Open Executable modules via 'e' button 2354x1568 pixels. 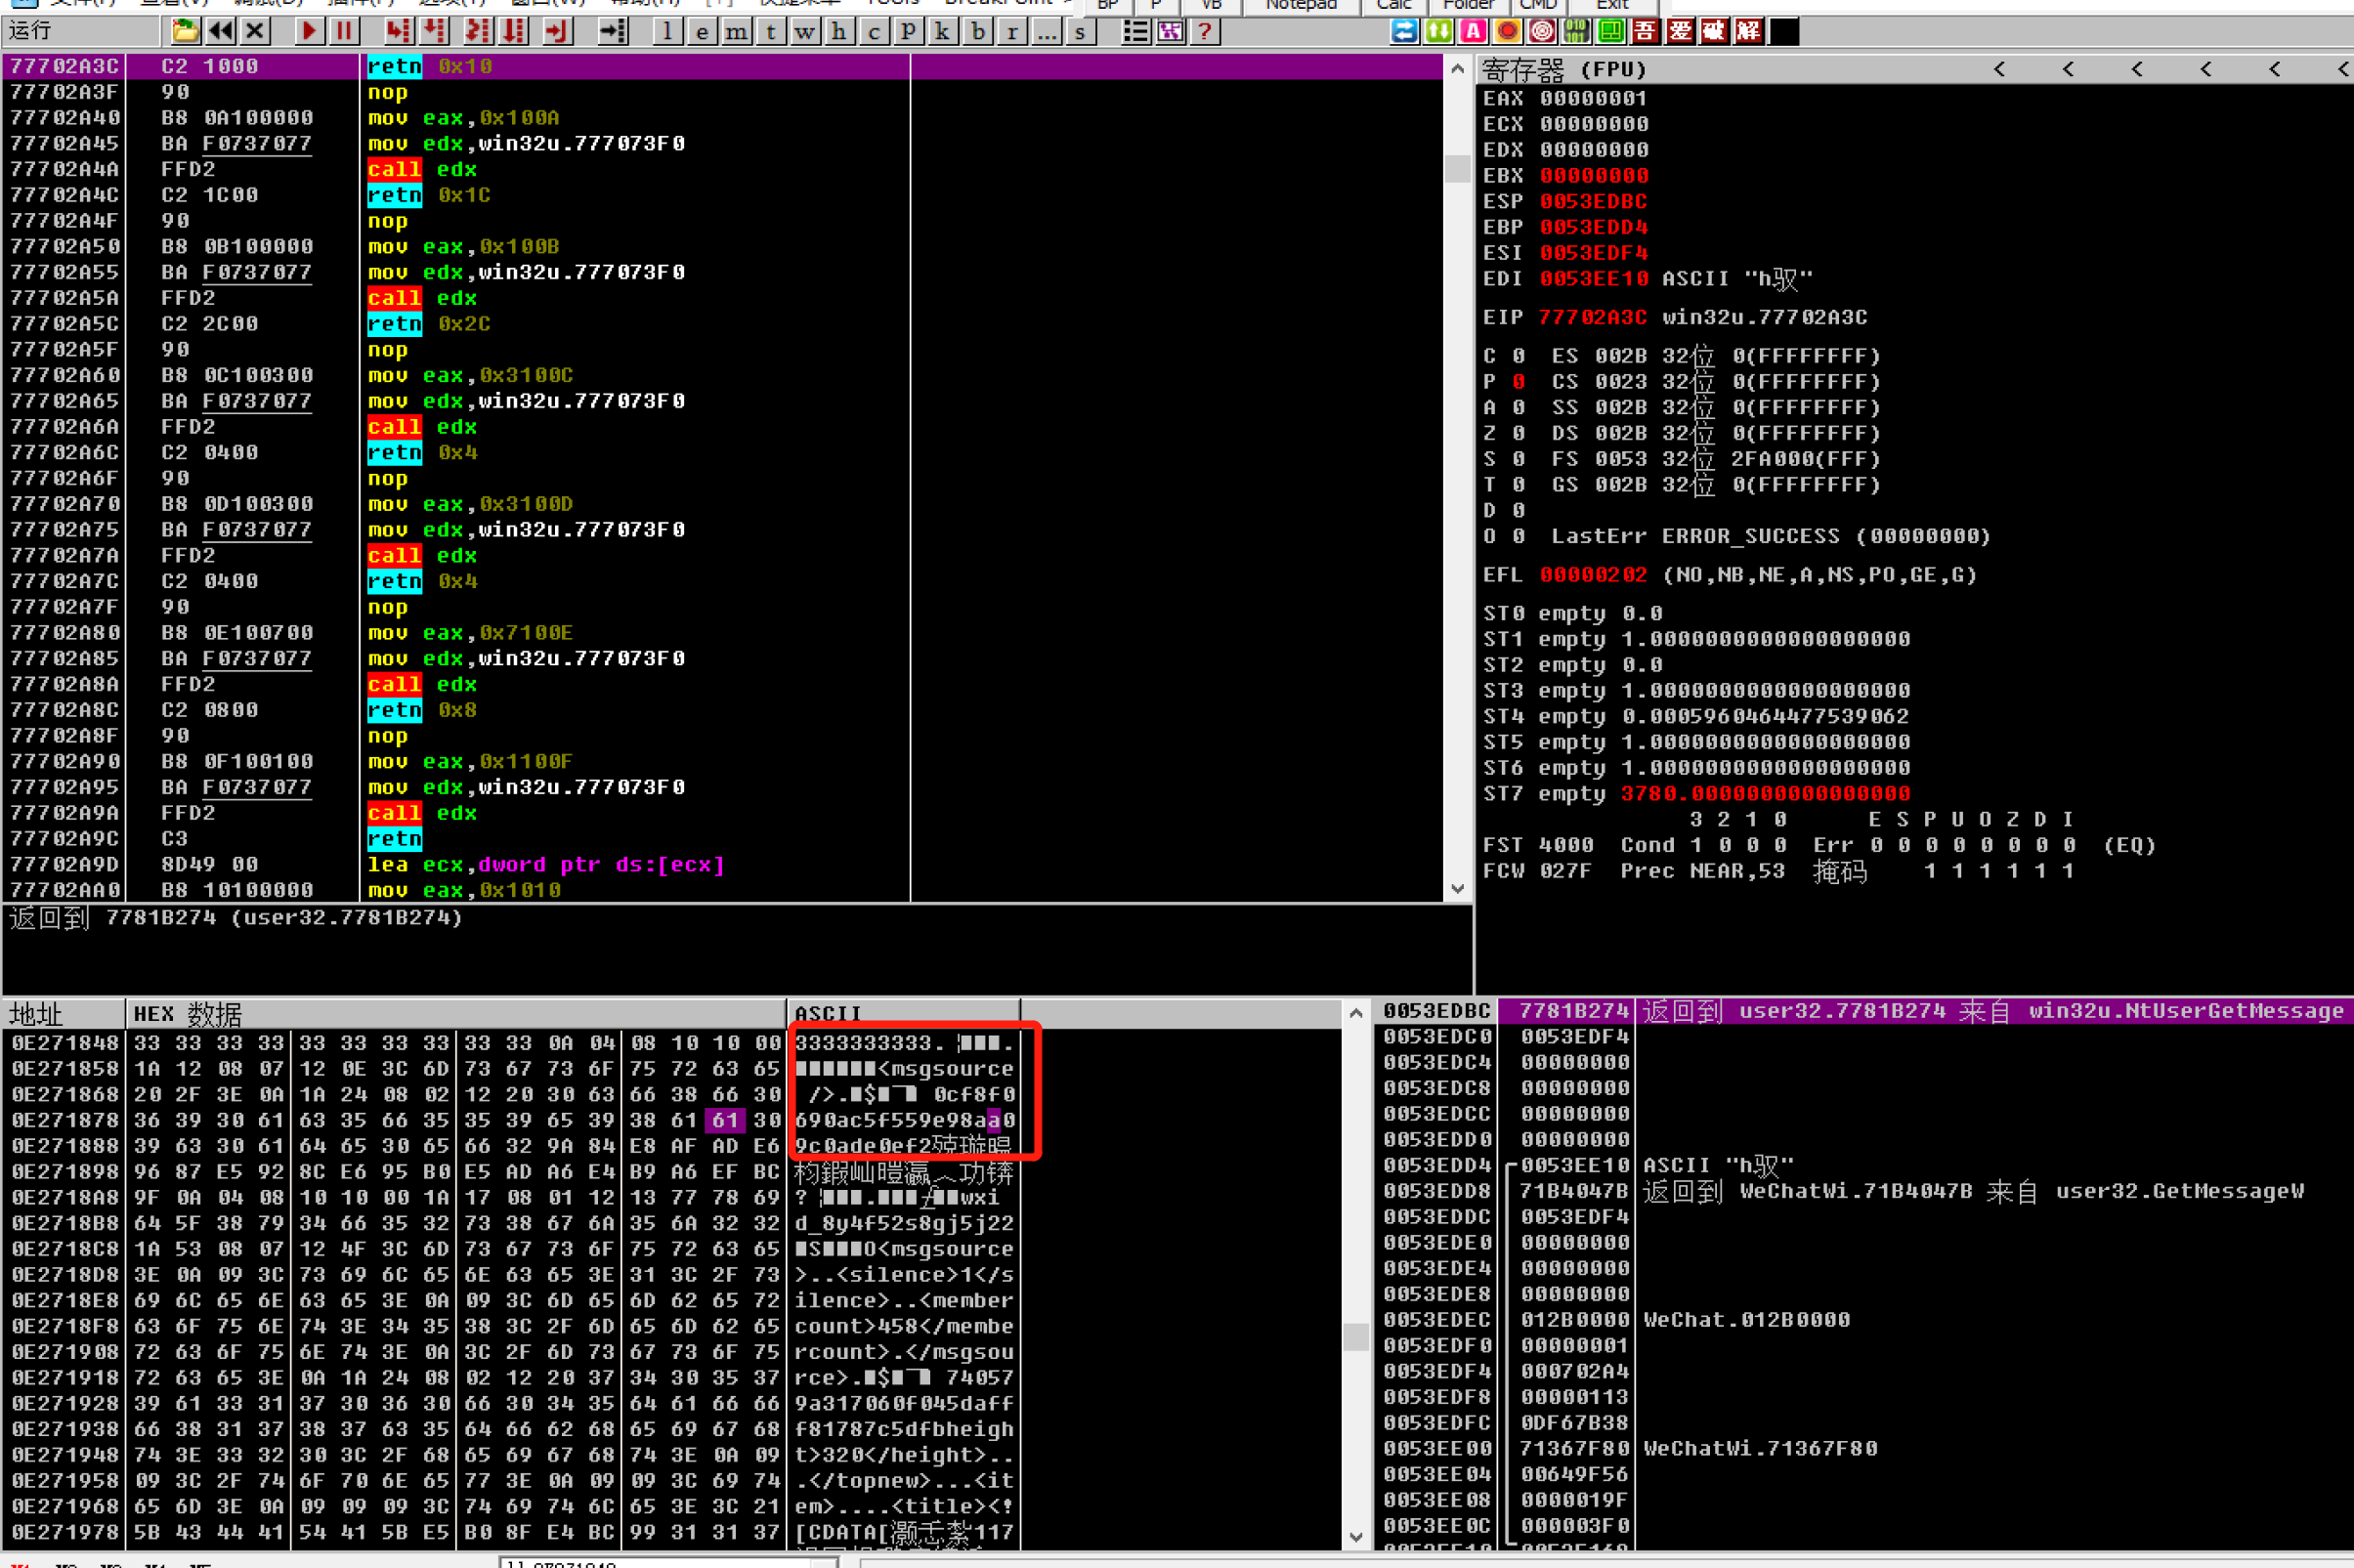point(702,31)
